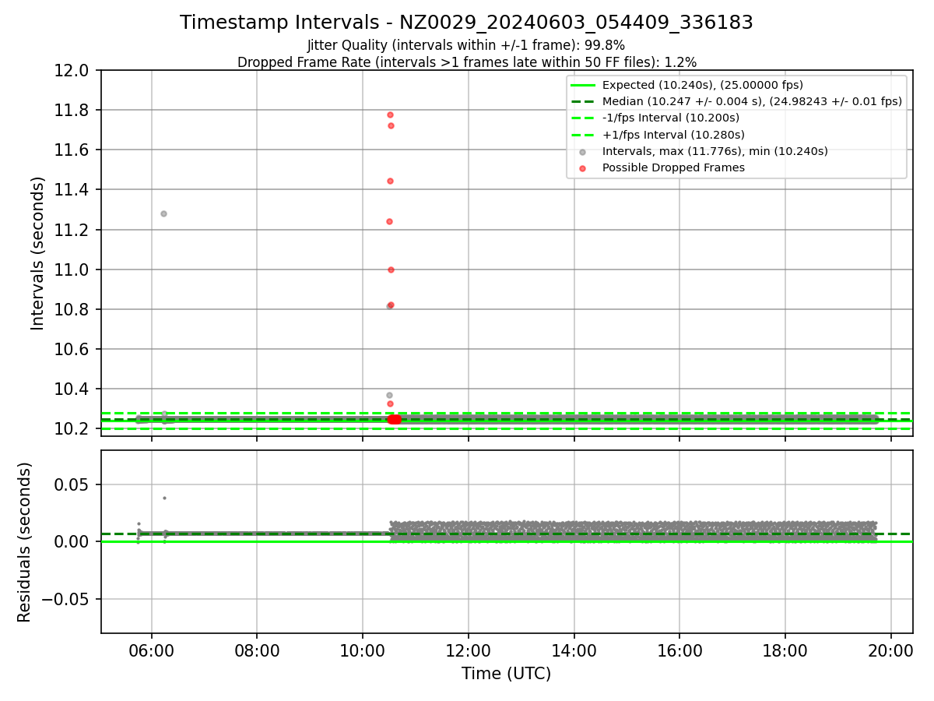This screenshot has height=701, width=934.
Task: Click the red dropped-frame point at 11.0 seconds
Action: click(x=391, y=269)
